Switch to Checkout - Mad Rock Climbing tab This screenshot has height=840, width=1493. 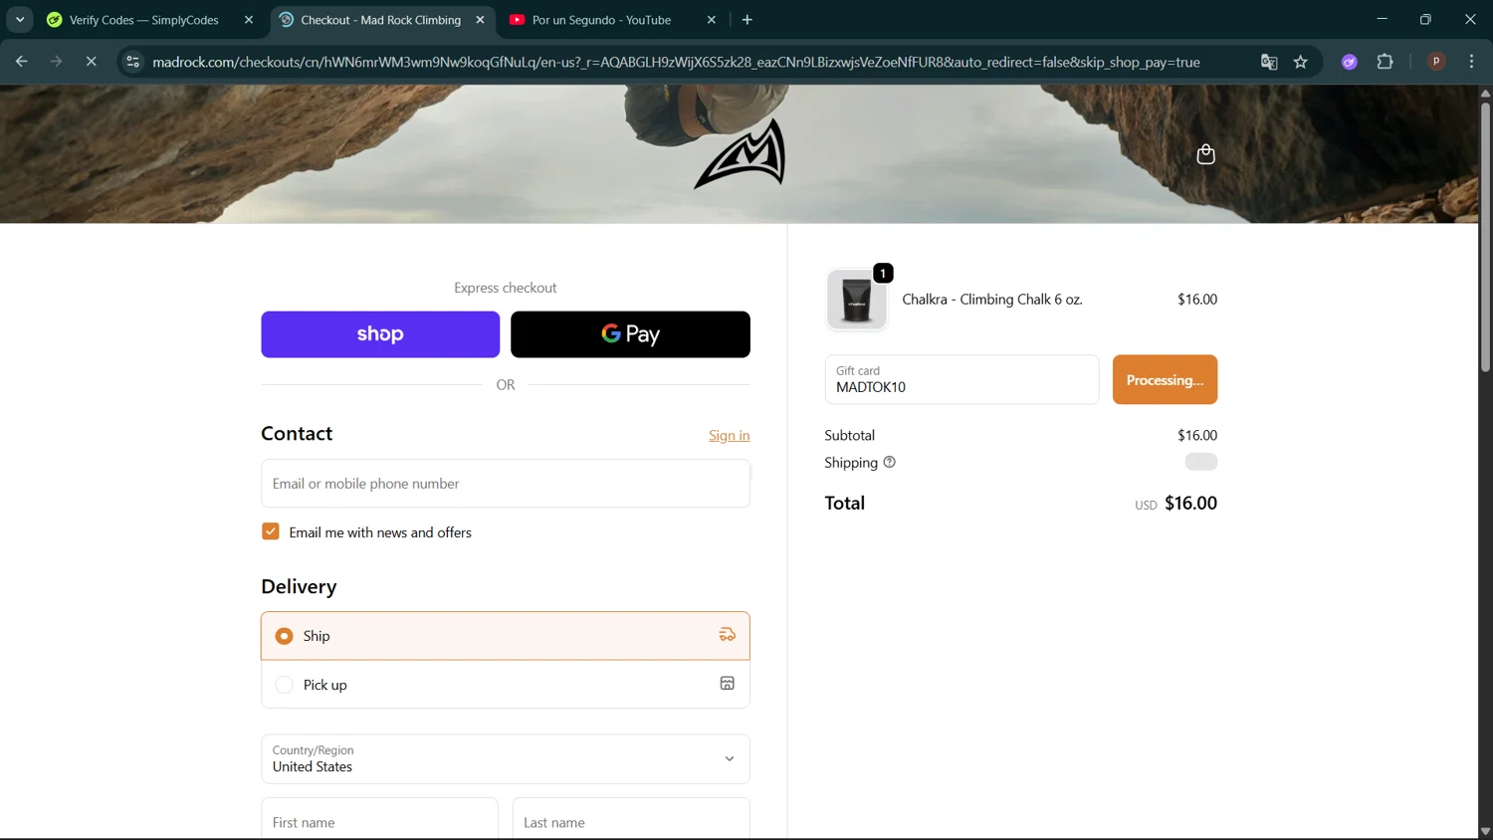click(x=382, y=20)
